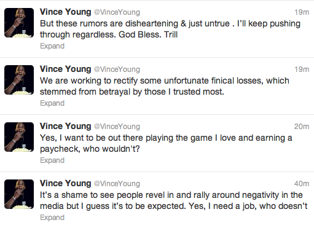Open Vince Young's avatar on the rumors tweet
This screenshot has height=228, width=314.
pyautogui.click(x=19, y=23)
